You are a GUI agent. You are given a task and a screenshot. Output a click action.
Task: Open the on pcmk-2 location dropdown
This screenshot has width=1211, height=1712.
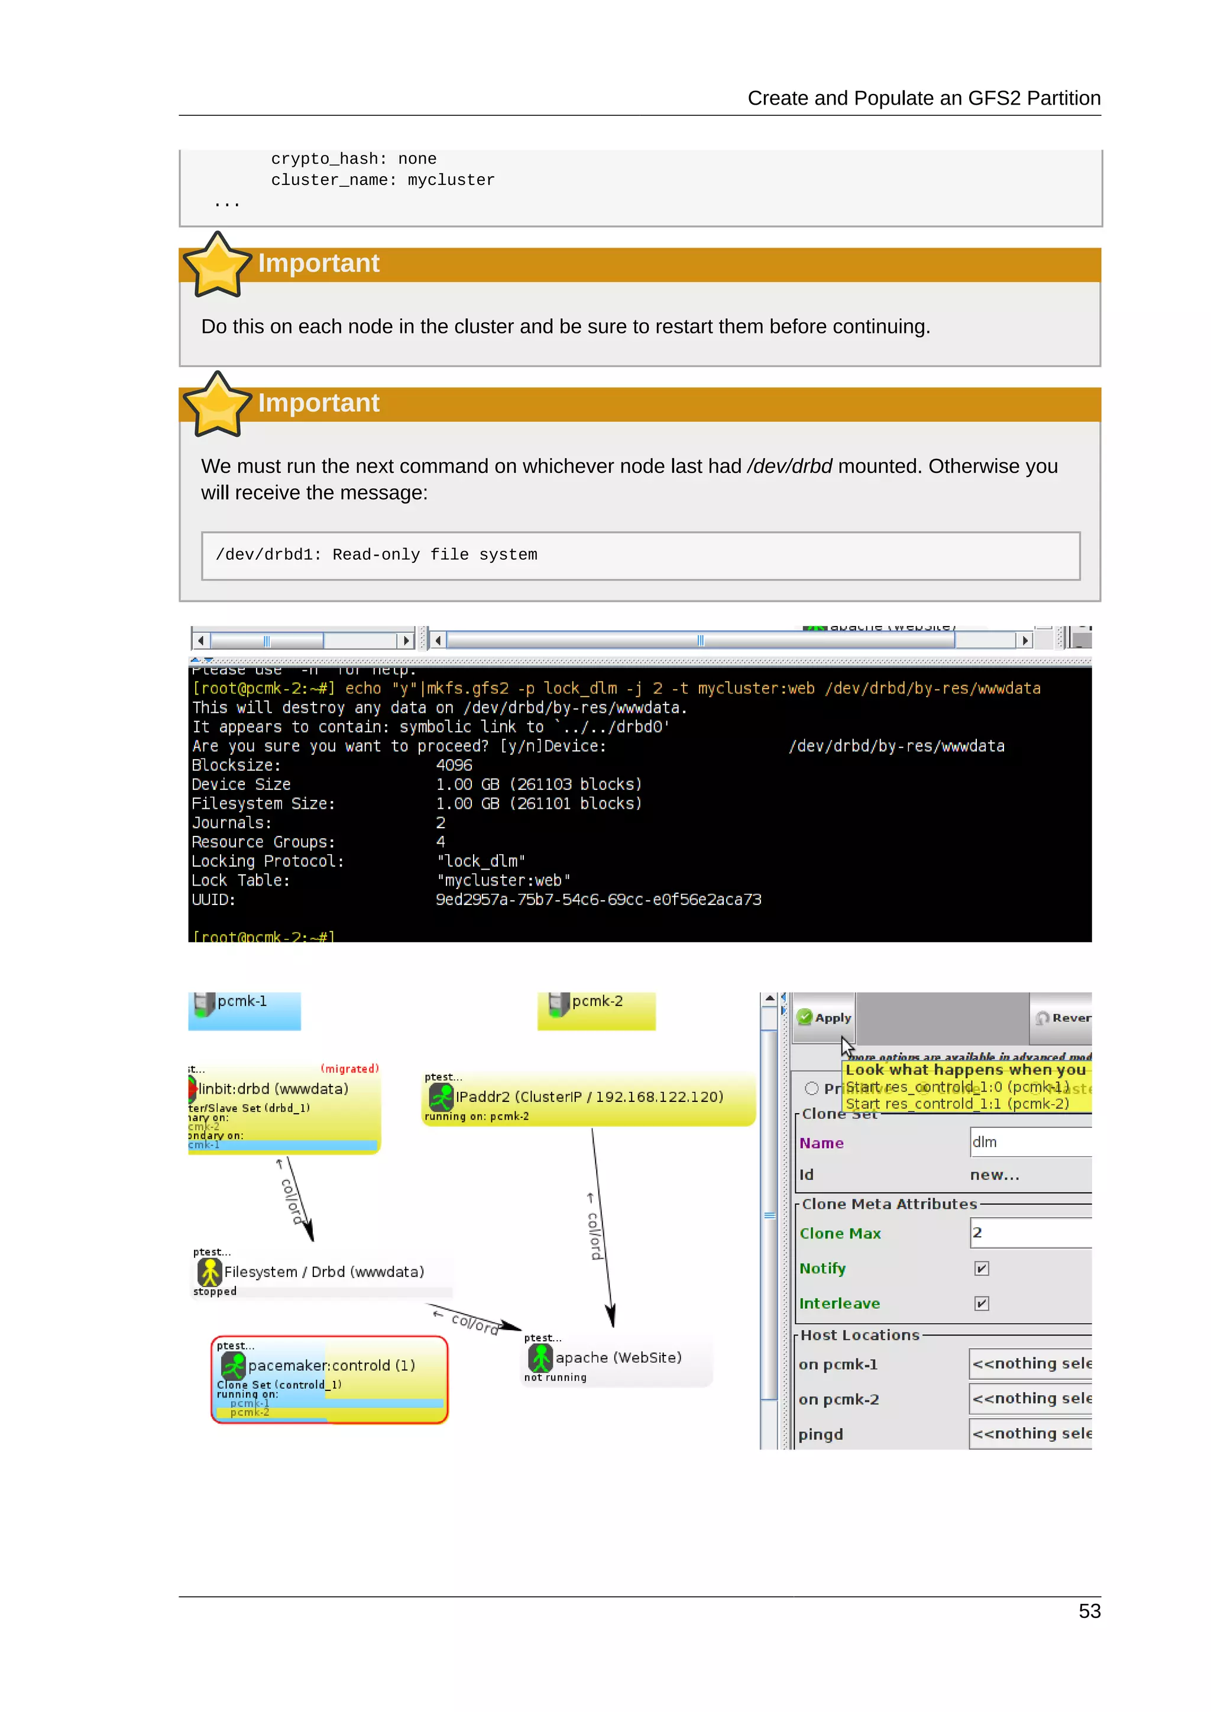tap(1031, 1399)
